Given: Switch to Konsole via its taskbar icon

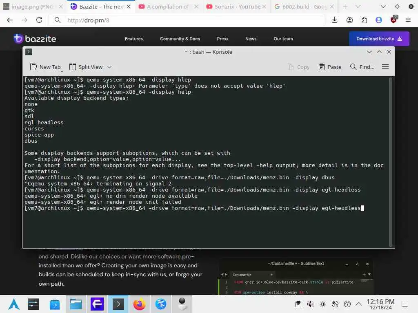Looking at the screenshot, I should (x=118, y=304).
